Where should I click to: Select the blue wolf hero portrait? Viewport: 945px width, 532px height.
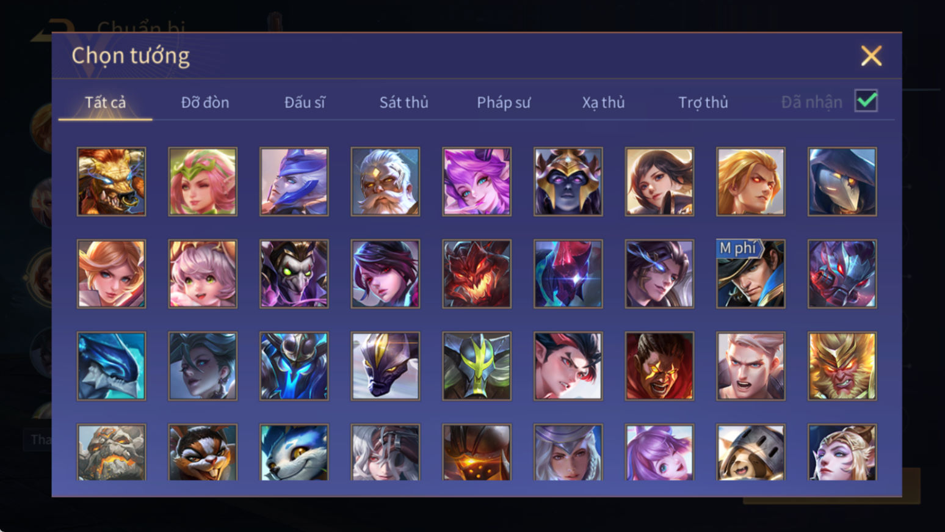[294, 452]
